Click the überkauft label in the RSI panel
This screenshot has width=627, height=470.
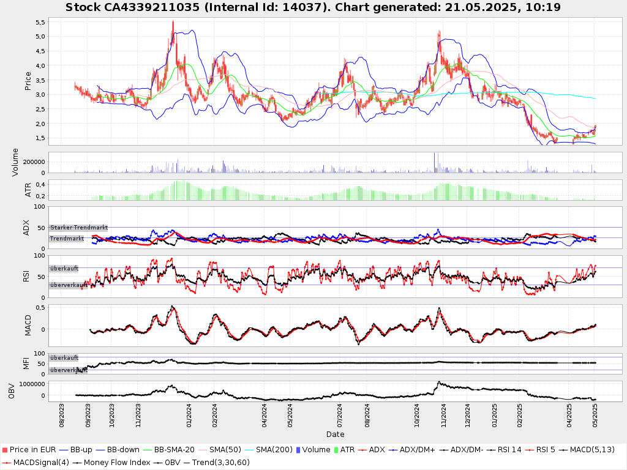(x=64, y=269)
